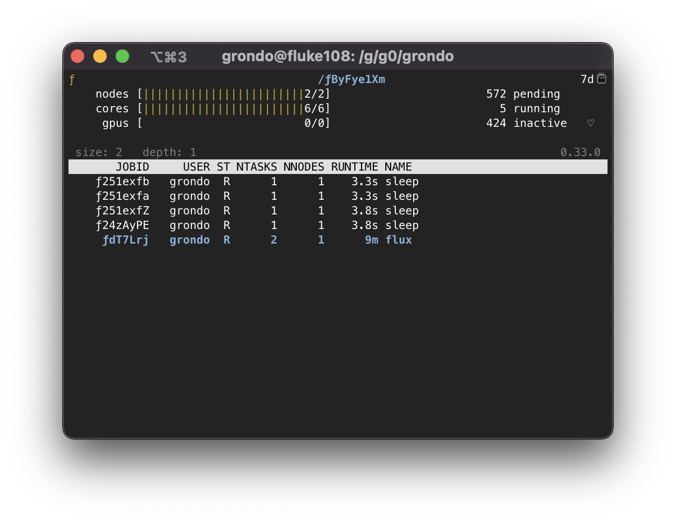Screen dimensions: 676x522
Task: Click the cores label
Action: (x=112, y=109)
